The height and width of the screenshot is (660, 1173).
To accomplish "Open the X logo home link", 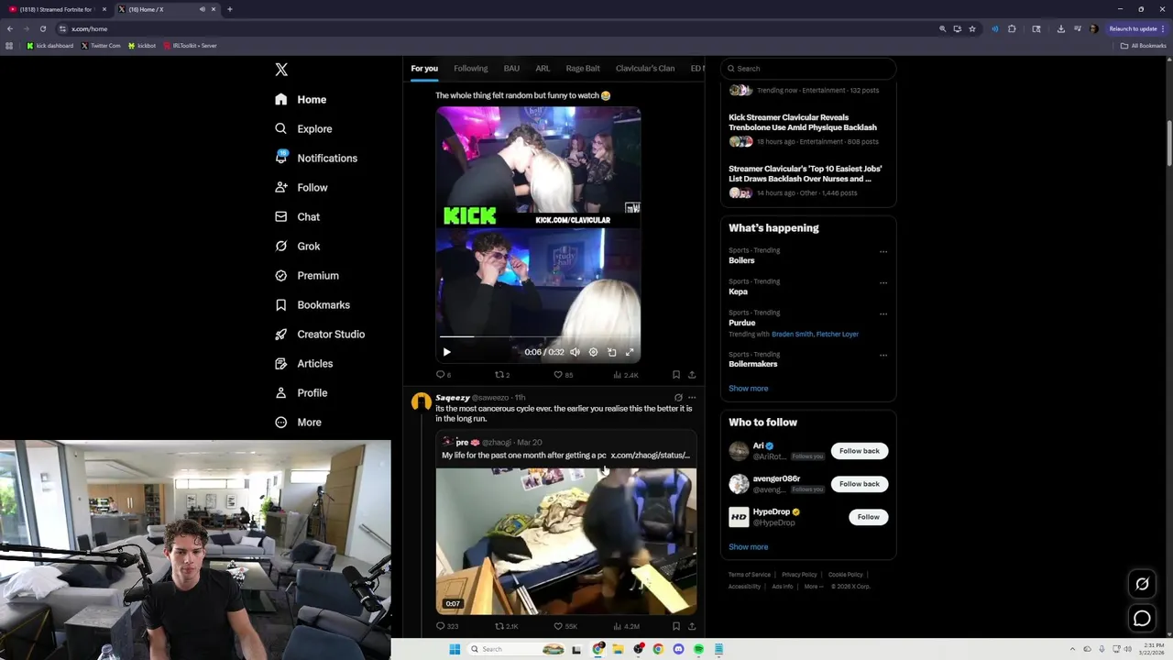I will [x=281, y=70].
